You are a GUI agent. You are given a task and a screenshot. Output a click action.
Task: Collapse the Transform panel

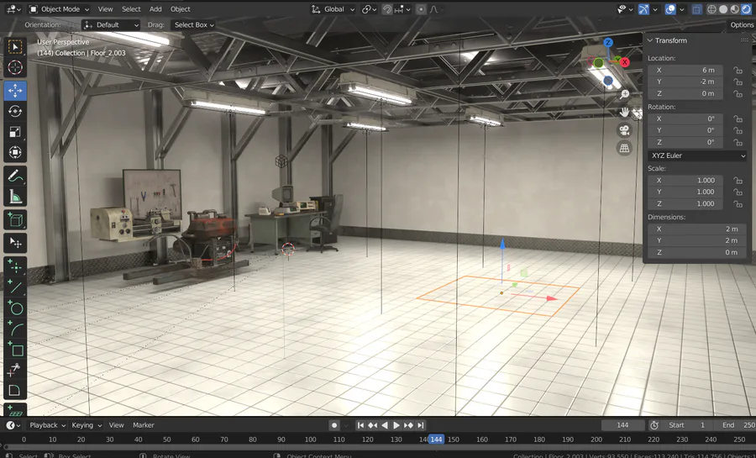click(650, 40)
